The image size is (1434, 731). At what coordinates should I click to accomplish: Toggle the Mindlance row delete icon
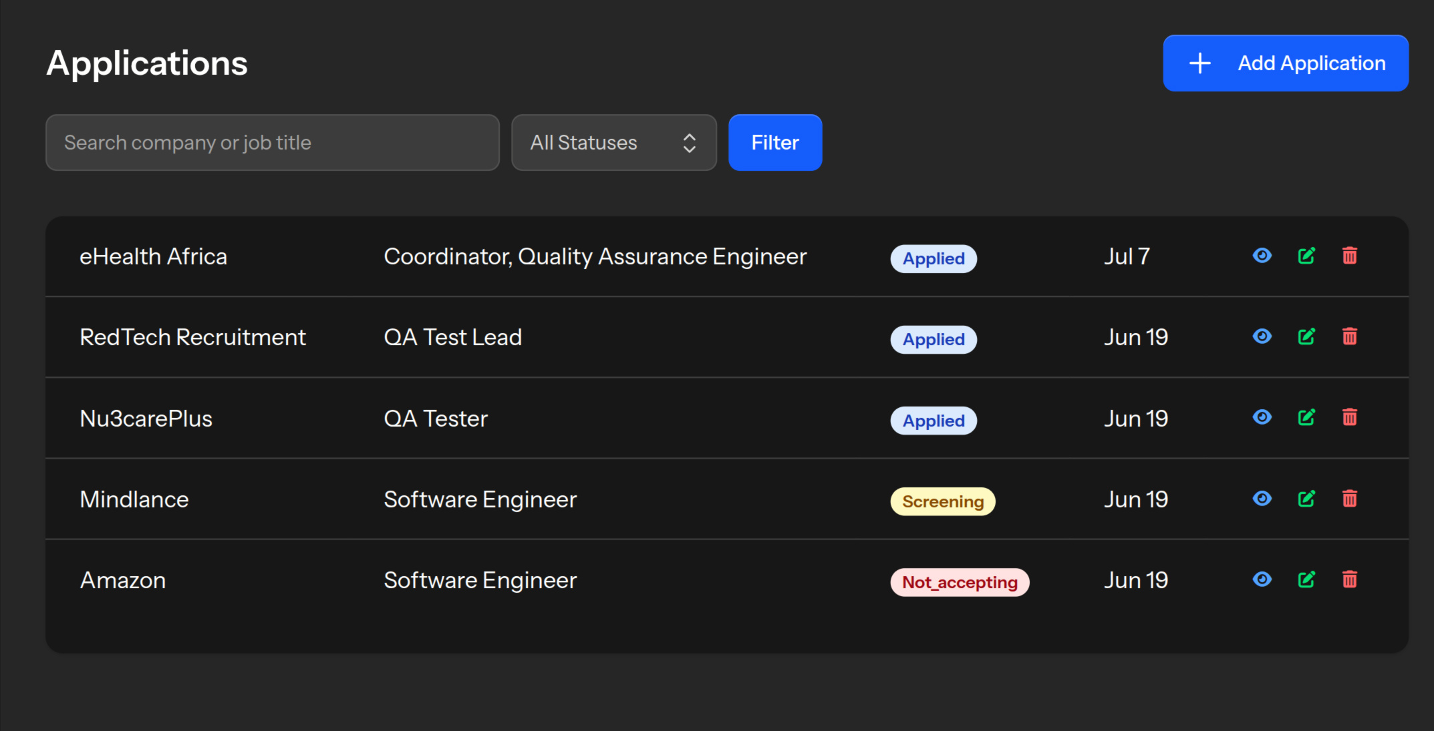(x=1349, y=498)
